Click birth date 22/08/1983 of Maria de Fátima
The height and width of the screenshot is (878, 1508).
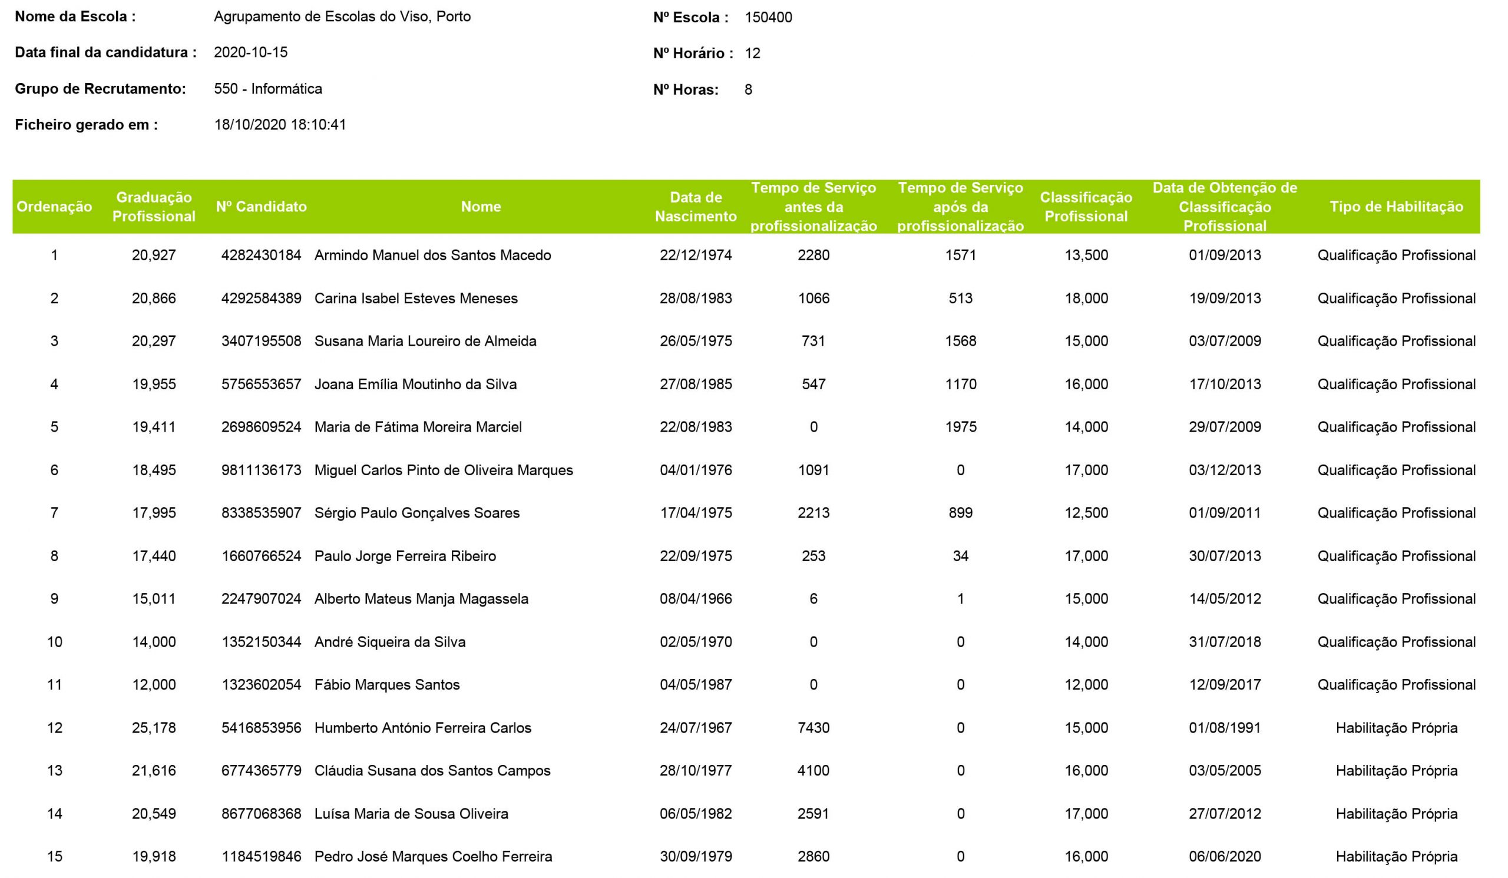pos(695,427)
